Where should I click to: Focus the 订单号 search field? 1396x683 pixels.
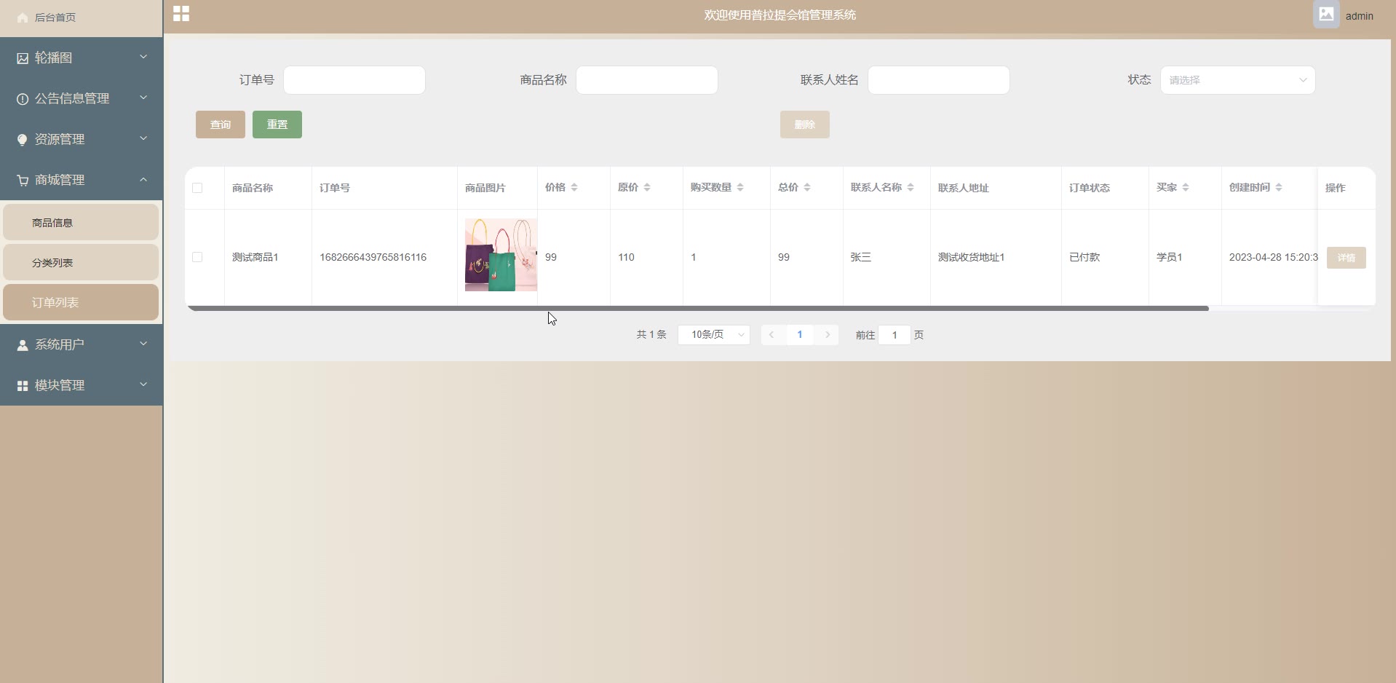tap(354, 80)
